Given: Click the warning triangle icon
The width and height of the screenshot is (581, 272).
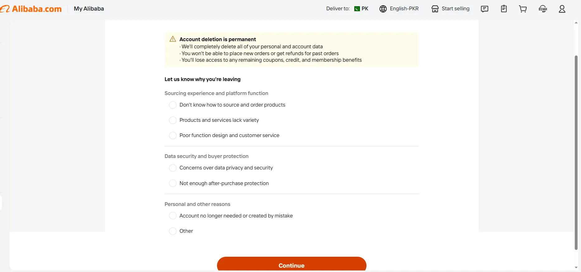Looking at the screenshot, I should pyautogui.click(x=172, y=39).
